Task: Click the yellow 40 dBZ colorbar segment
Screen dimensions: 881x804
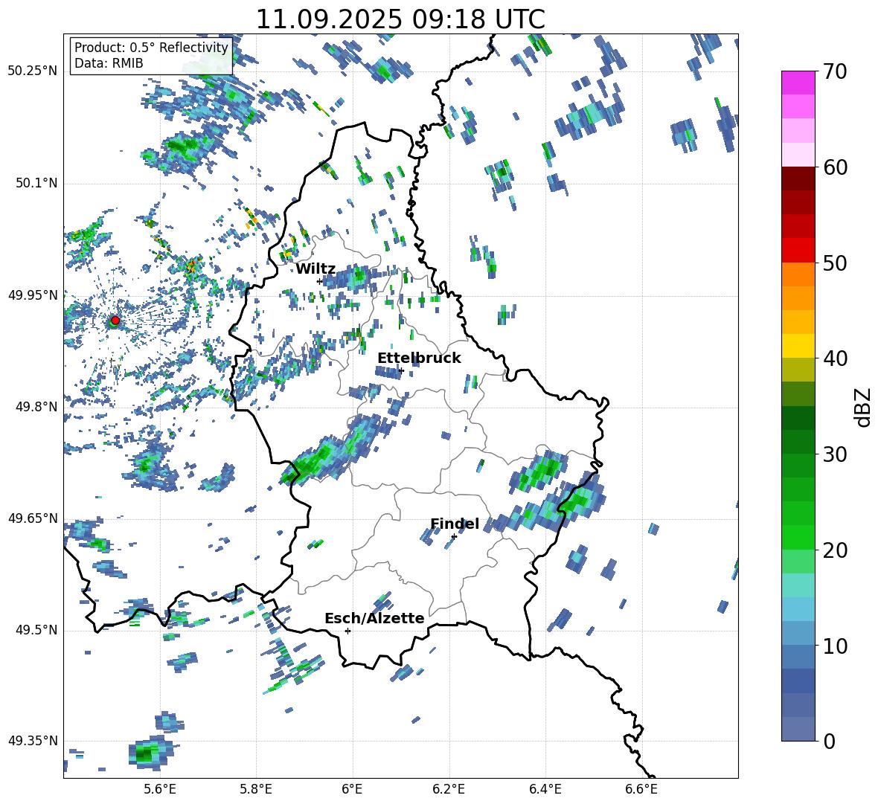Action: click(x=798, y=346)
